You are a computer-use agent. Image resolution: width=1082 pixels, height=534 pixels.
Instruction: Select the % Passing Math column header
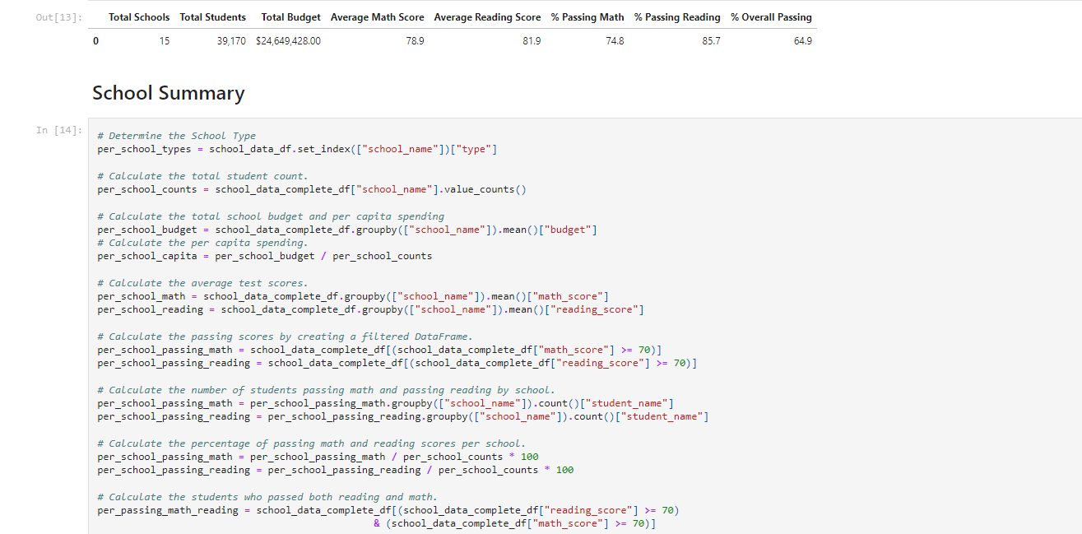587,17
